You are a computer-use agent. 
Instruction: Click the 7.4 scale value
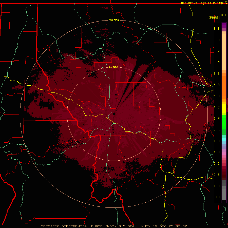217,62
